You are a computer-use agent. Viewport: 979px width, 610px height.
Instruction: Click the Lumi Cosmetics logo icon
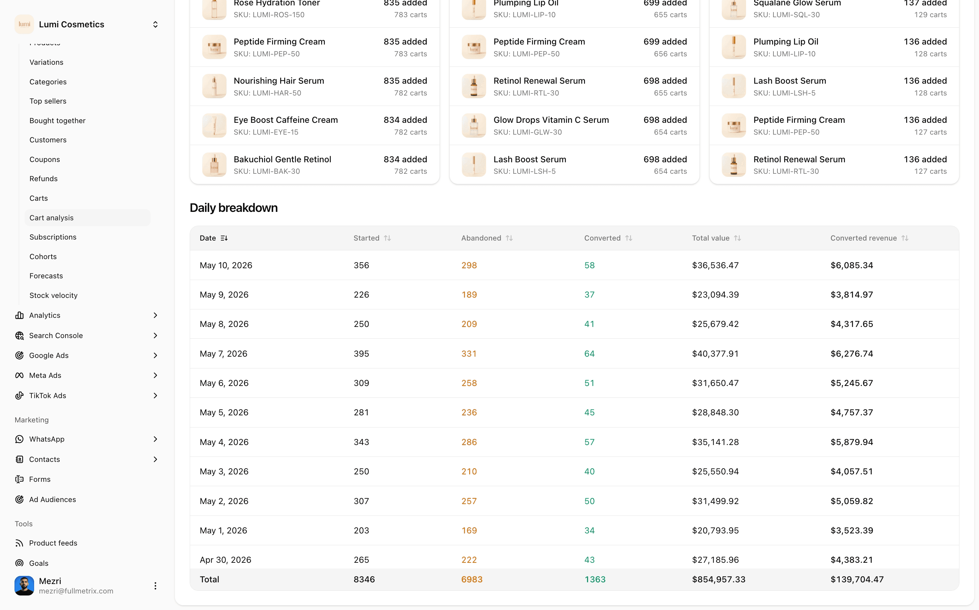[24, 24]
